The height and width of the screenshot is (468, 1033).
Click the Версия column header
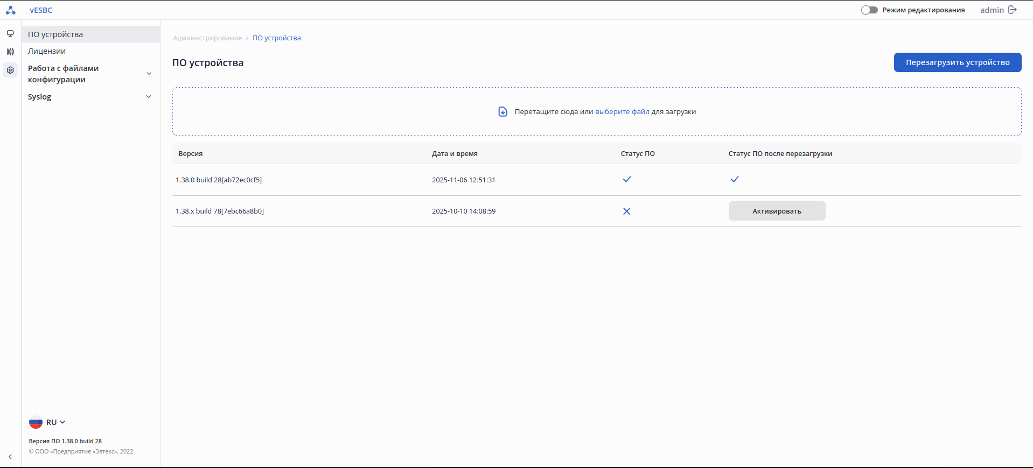pos(191,154)
